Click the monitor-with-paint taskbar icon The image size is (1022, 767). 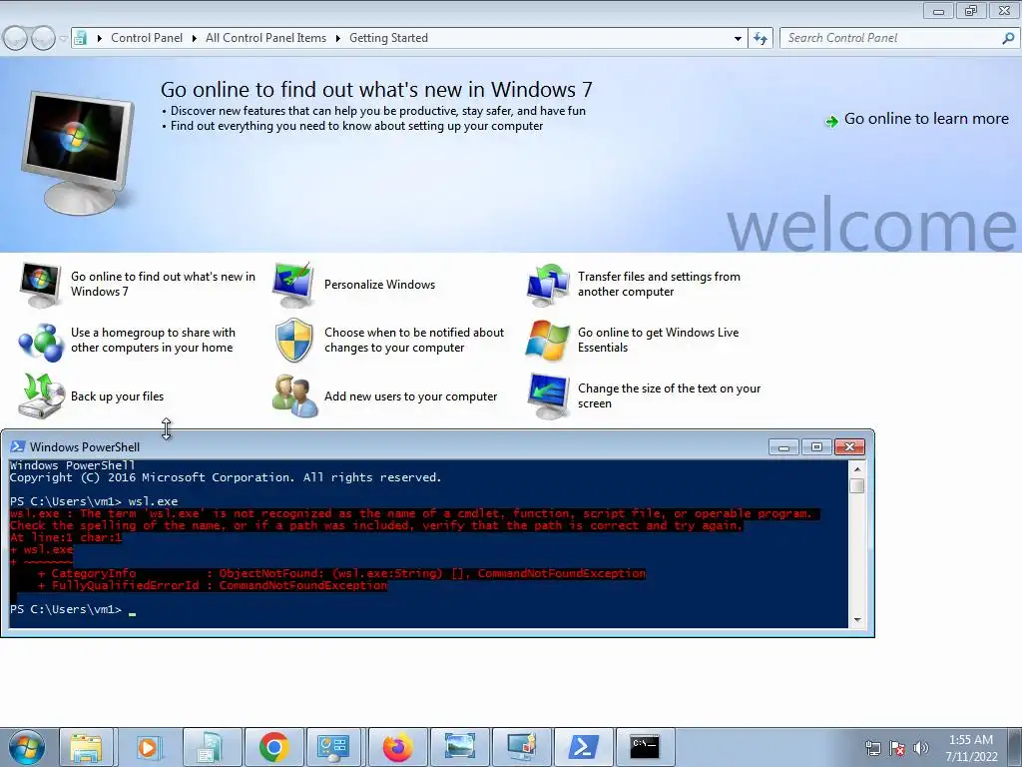(x=521, y=747)
